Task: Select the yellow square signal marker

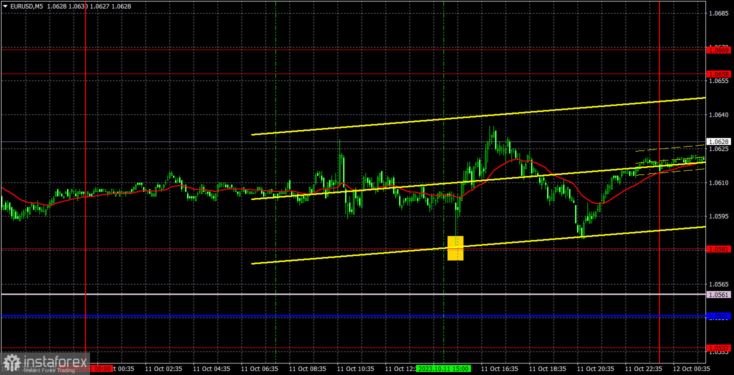Action: [x=455, y=248]
